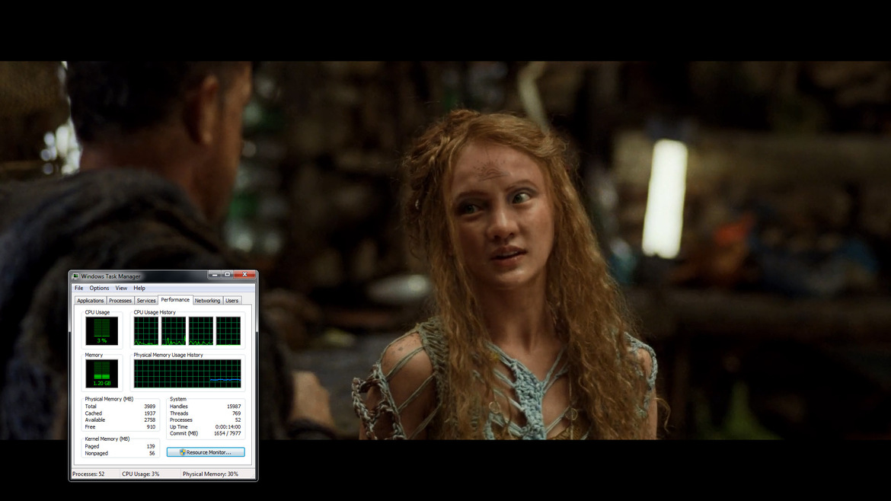Click the fourth CPU Usage History graph

pyautogui.click(x=228, y=331)
